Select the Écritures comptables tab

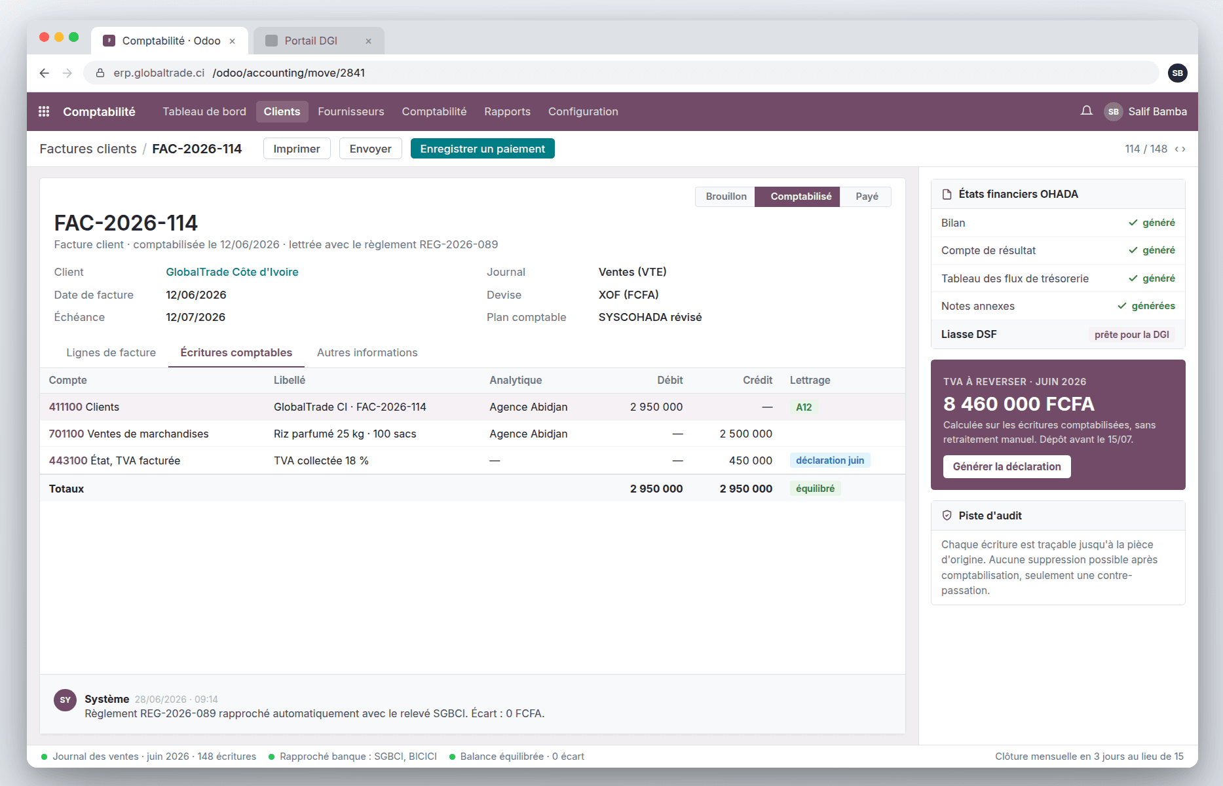(x=236, y=352)
